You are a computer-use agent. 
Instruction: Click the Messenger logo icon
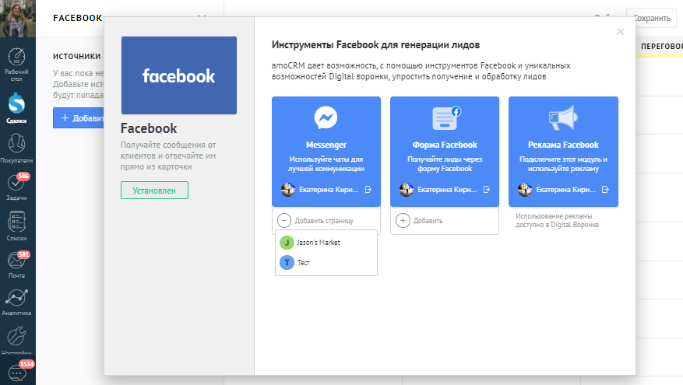326,117
